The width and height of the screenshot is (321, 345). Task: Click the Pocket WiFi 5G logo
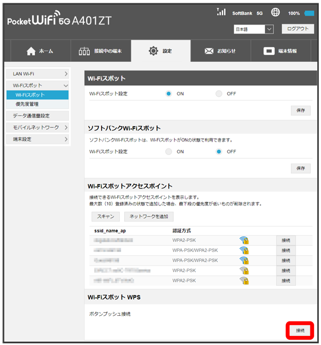tap(60, 20)
